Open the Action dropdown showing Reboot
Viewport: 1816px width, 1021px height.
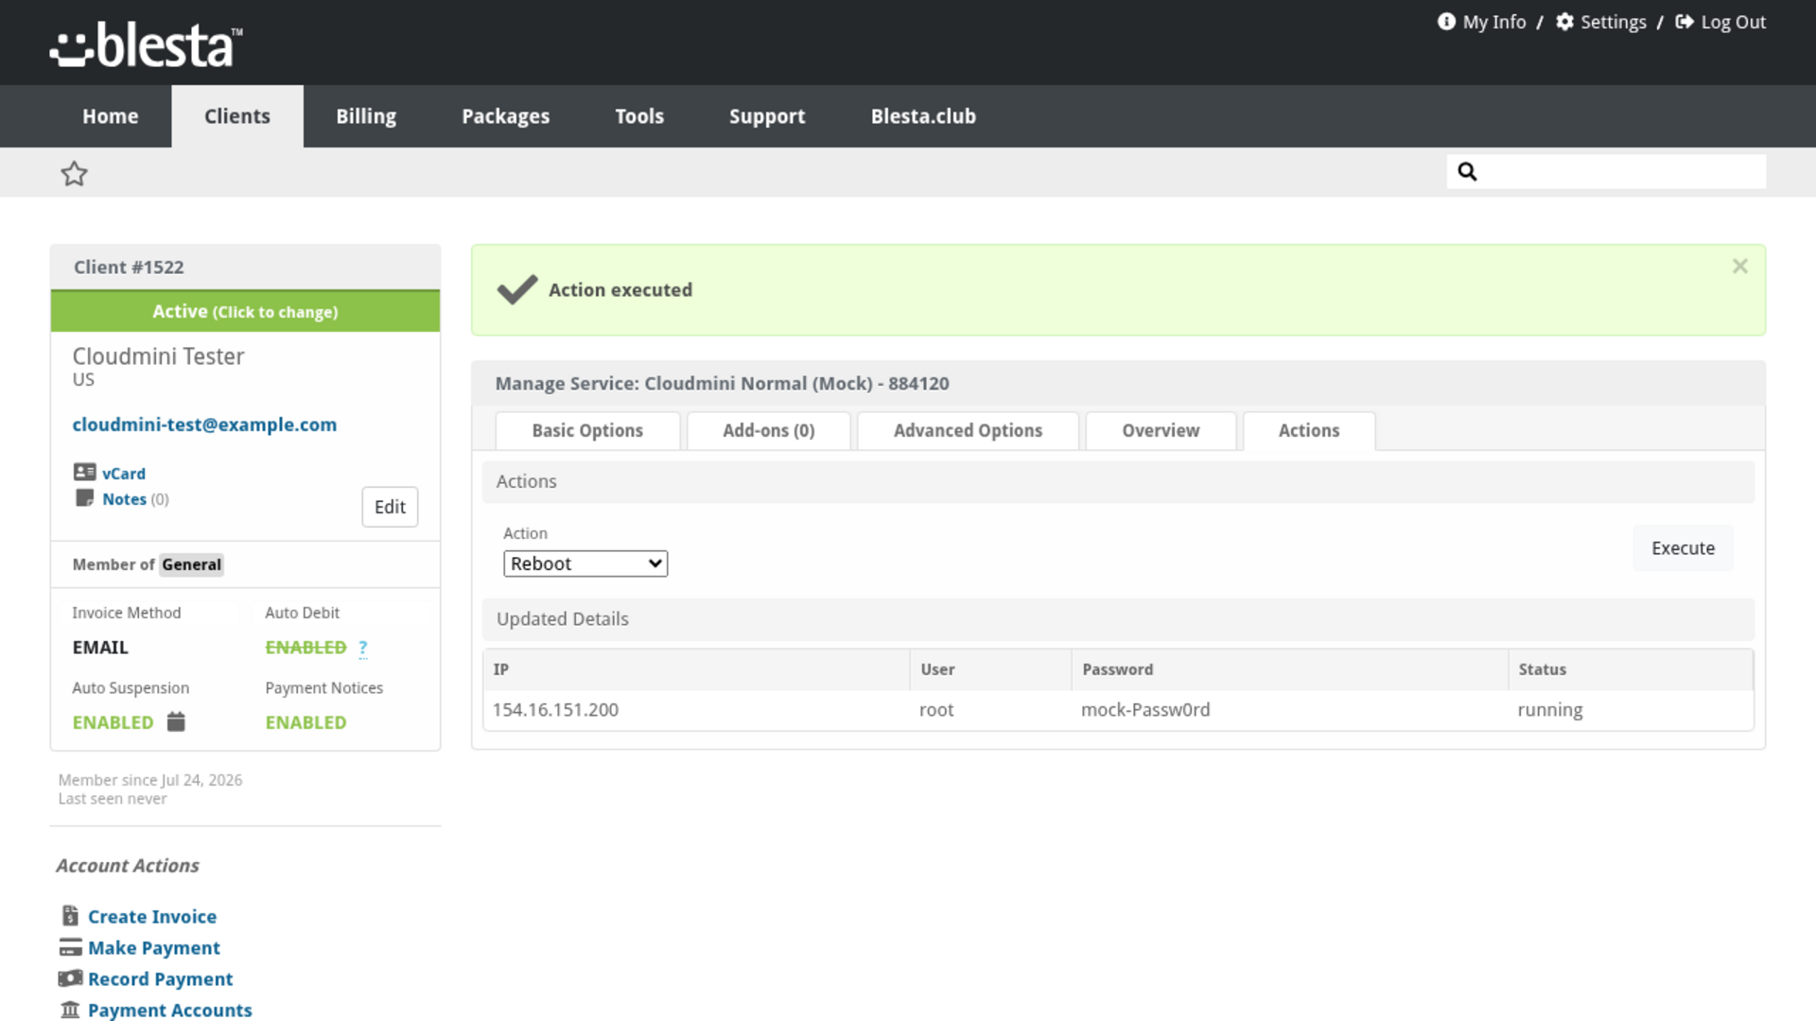(585, 563)
